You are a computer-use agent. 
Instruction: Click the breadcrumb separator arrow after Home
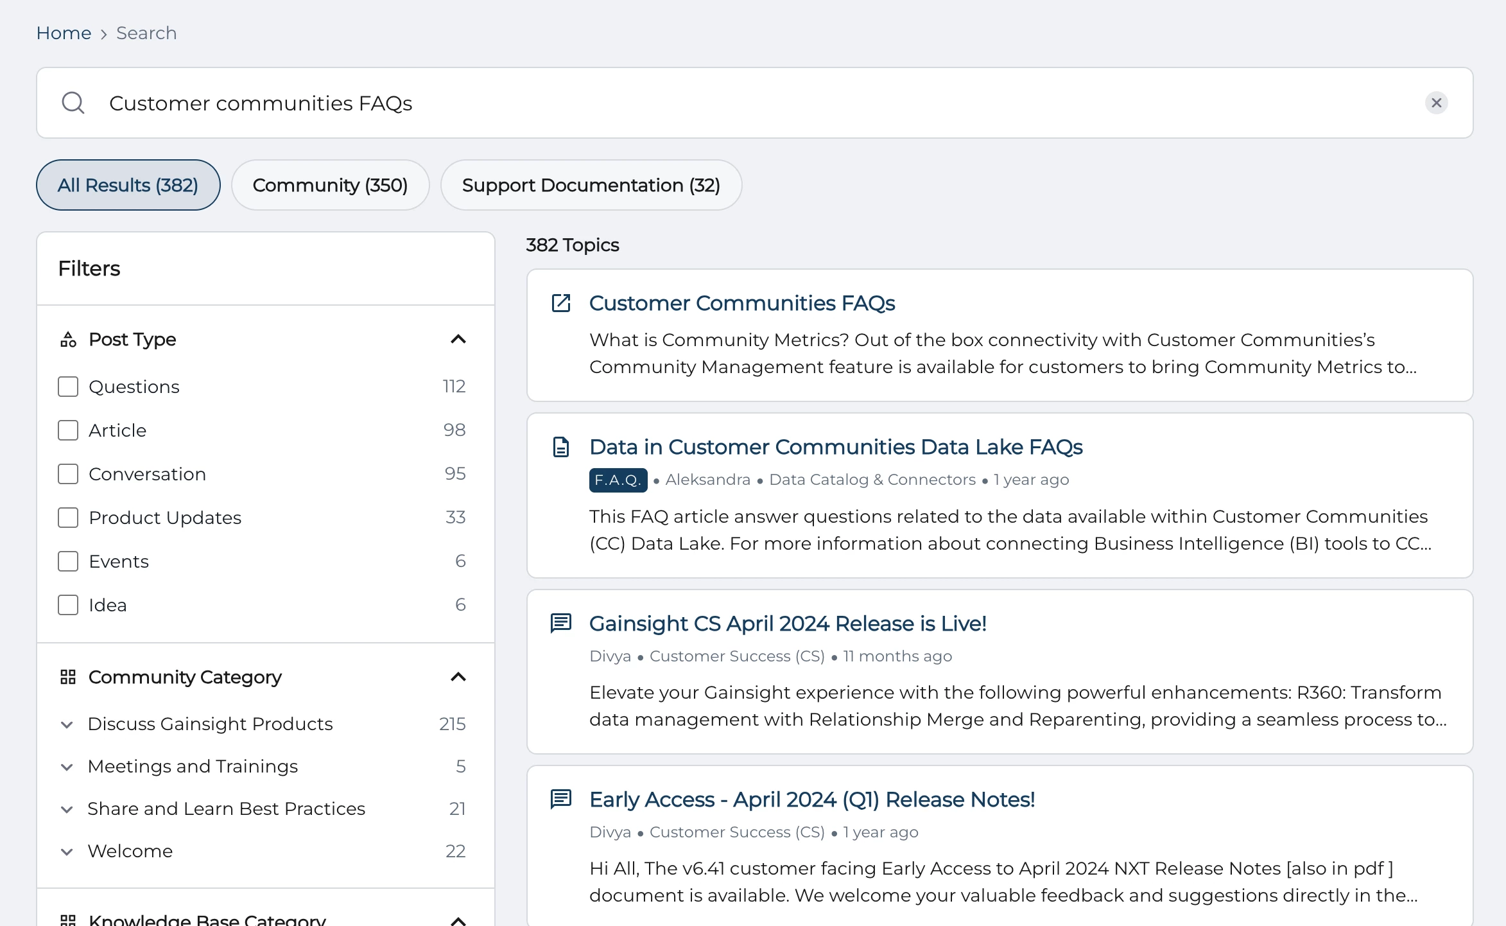click(x=104, y=33)
